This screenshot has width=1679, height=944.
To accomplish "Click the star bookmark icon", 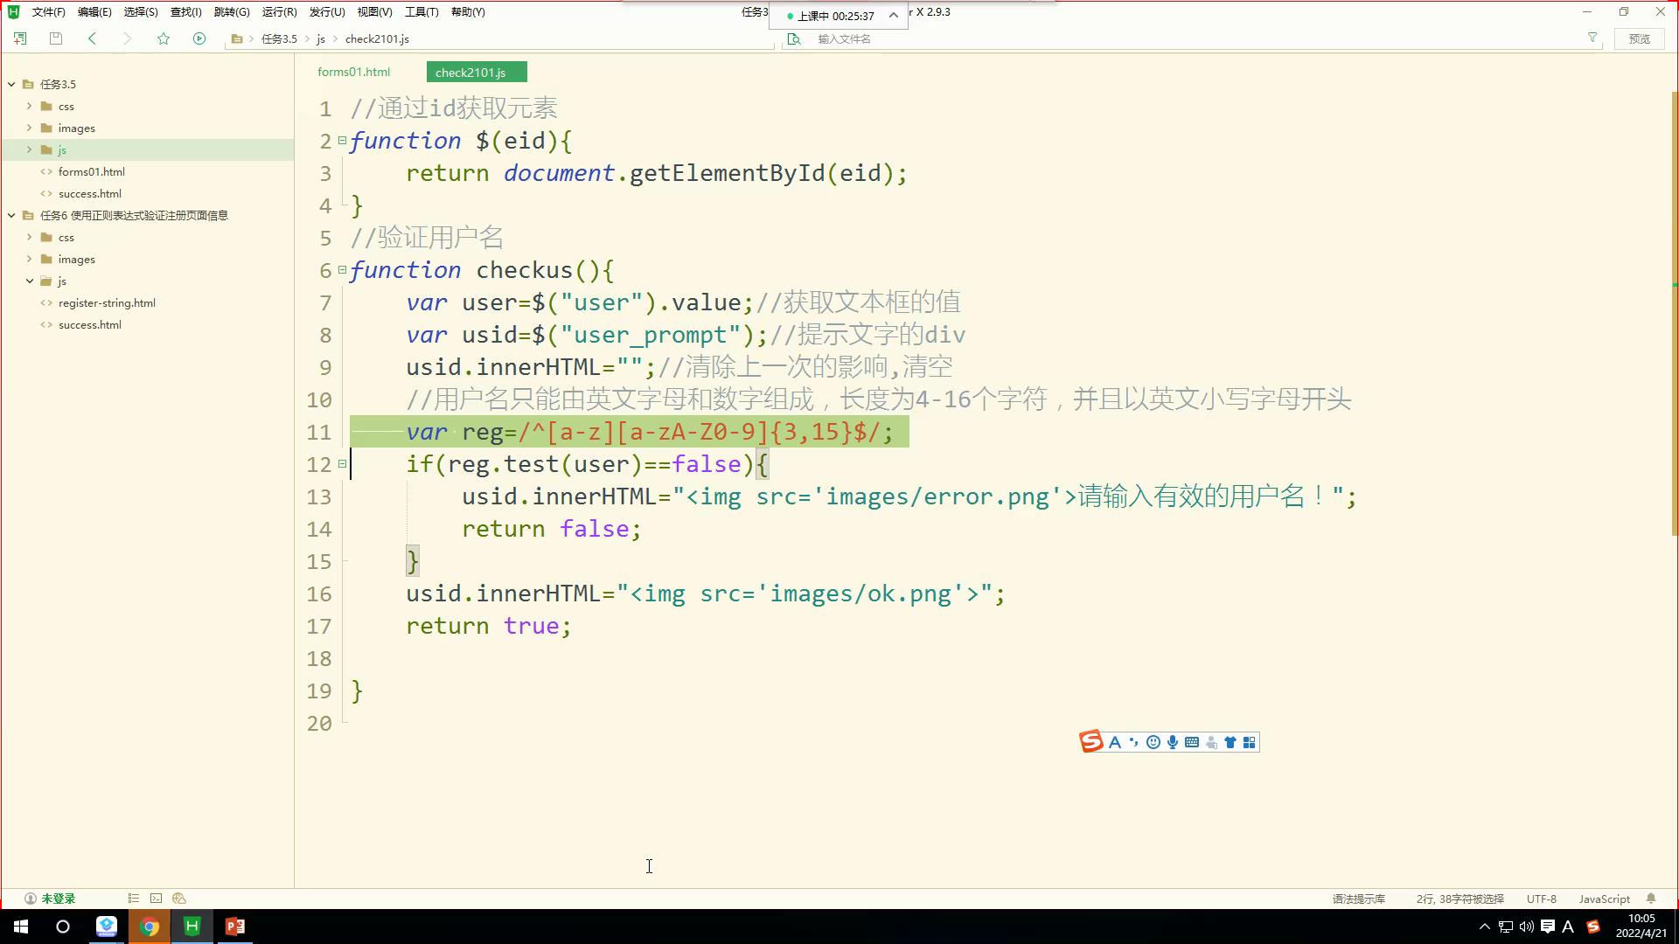I will click(x=164, y=38).
